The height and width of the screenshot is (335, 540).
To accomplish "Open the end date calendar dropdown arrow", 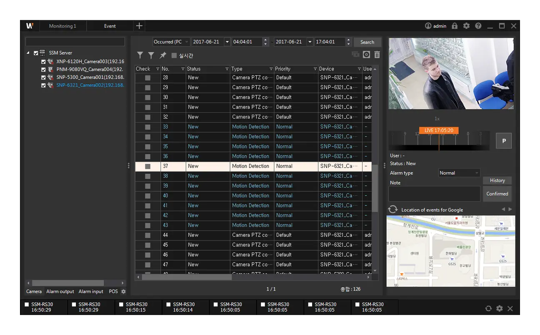I will [310, 42].
